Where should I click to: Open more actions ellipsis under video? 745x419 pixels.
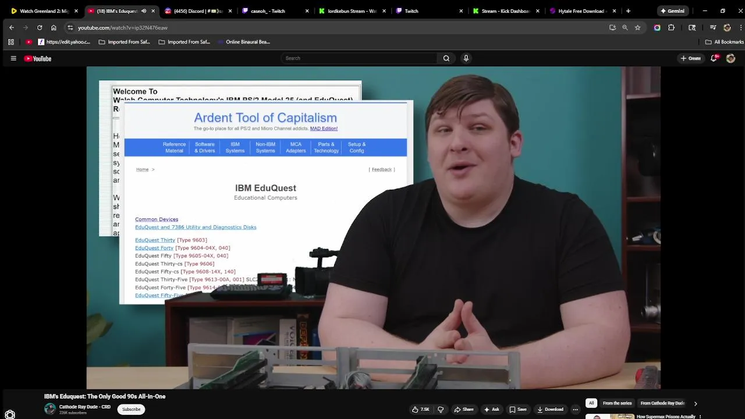[575, 409]
